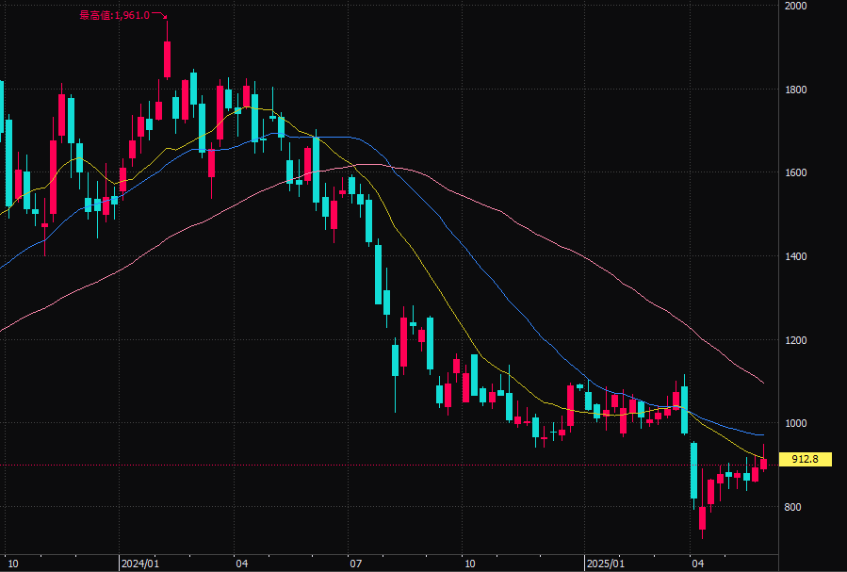
Task: Select the 2025/01 date axis label
Action: tap(606, 564)
